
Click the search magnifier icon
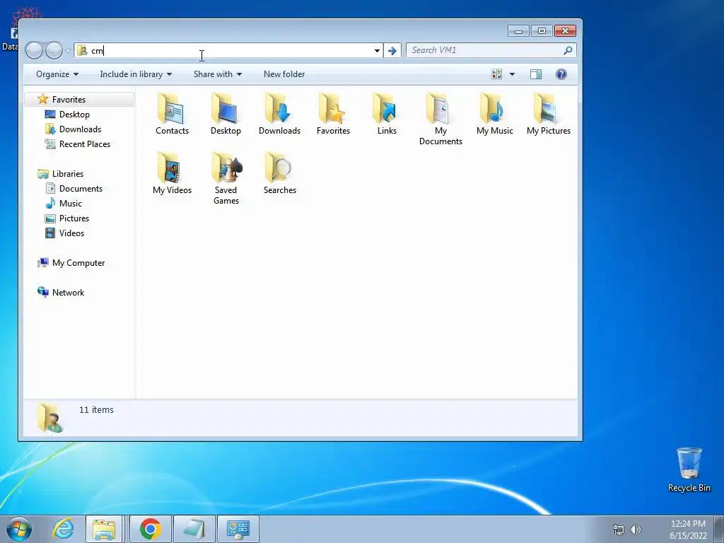[568, 50]
